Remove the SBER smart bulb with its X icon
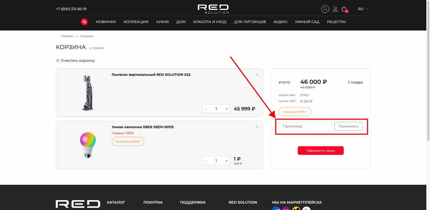Image resolution: width=430 pixels, height=210 pixels. pos(257,127)
